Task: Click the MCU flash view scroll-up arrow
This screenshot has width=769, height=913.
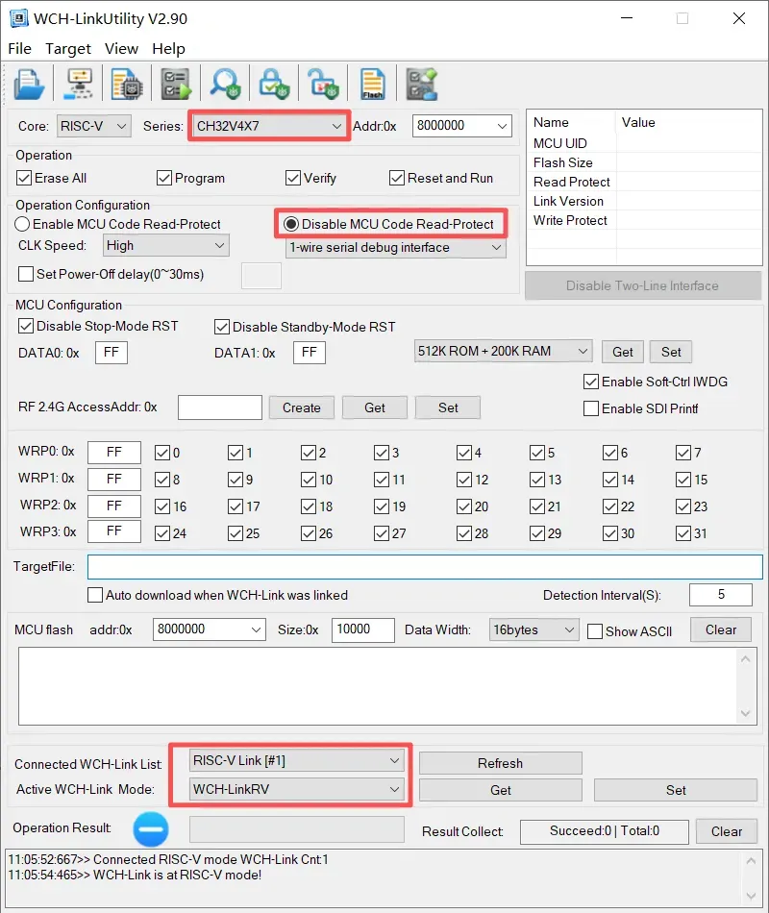Action: pyautogui.click(x=745, y=659)
